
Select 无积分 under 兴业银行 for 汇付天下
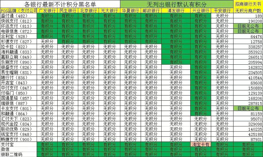(201, 119)
